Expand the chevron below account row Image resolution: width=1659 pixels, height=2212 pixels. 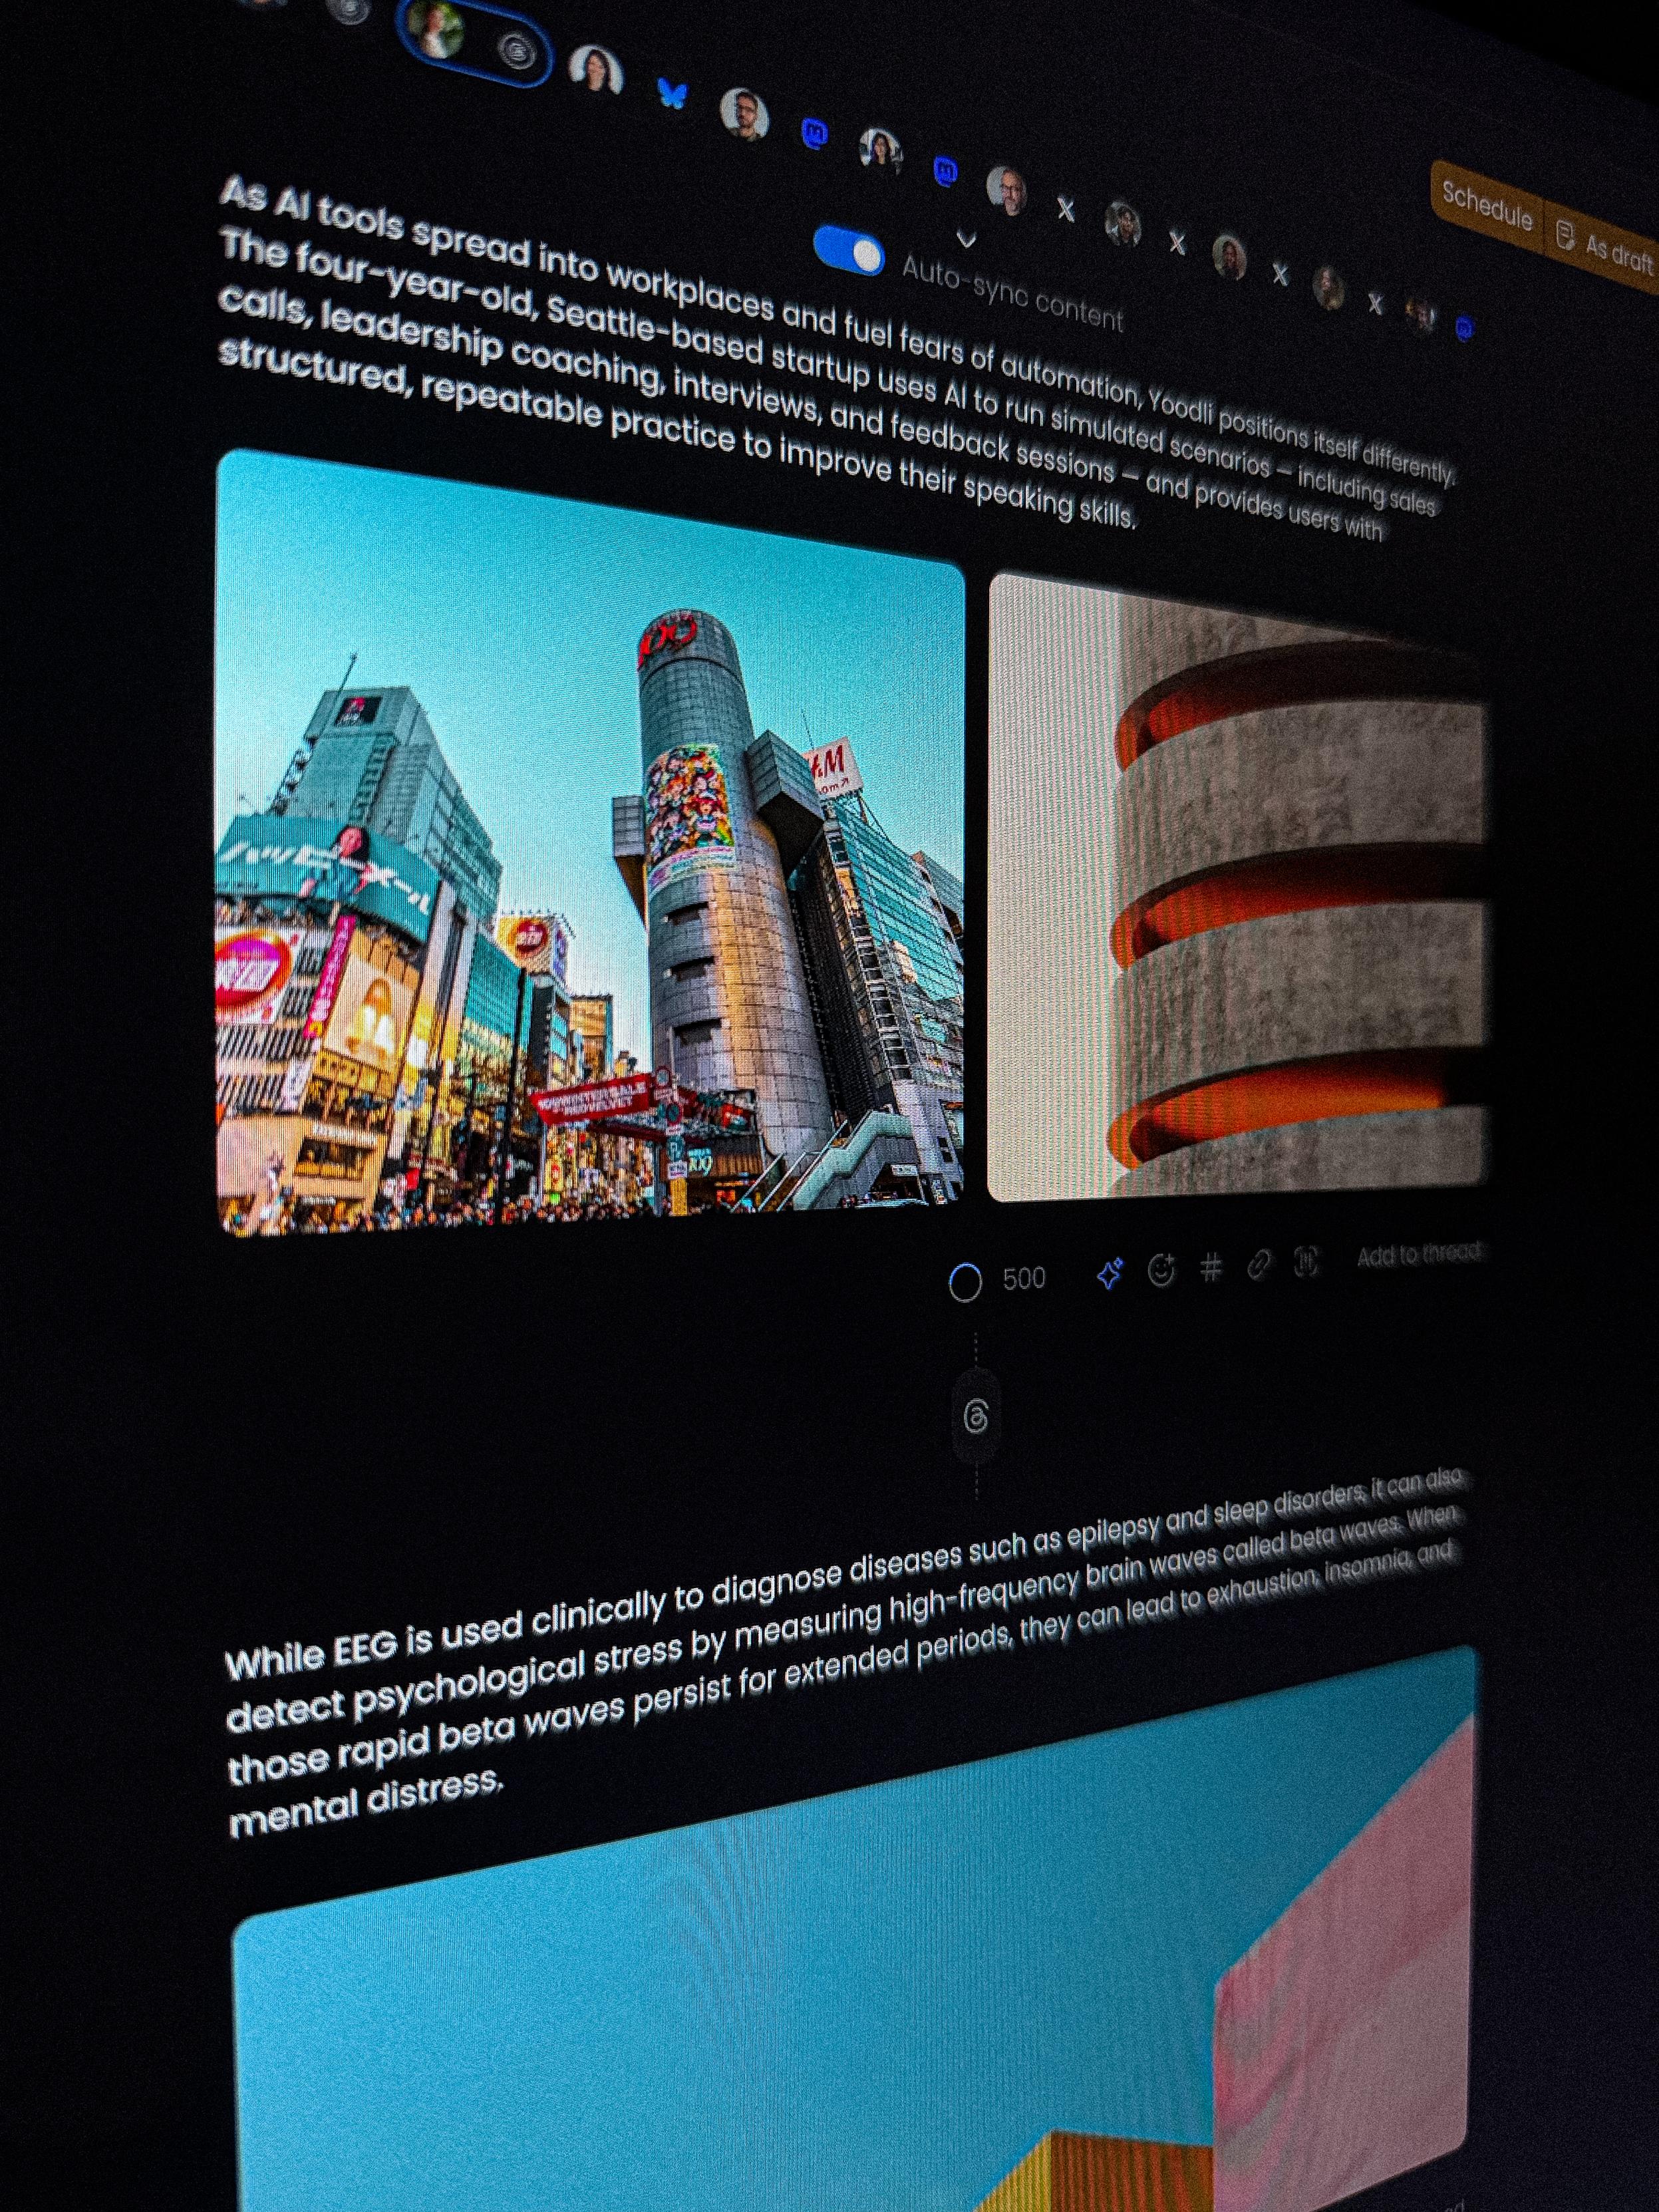(x=966, y=238)
